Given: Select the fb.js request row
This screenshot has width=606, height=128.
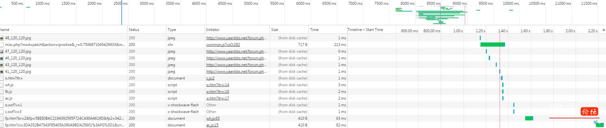Looking at the screenshot, I should point(173,92).
